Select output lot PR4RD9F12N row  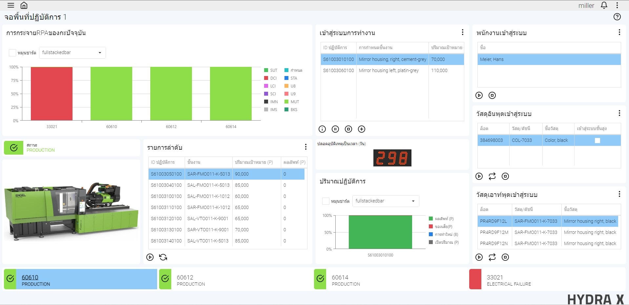(548, 243)
